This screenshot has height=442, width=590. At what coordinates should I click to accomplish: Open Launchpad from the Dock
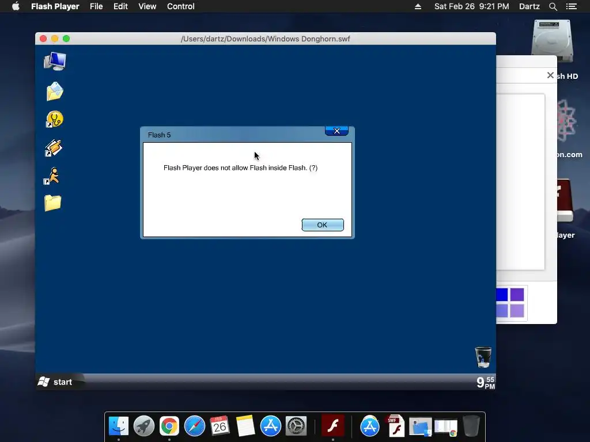[x=143, y=426]
